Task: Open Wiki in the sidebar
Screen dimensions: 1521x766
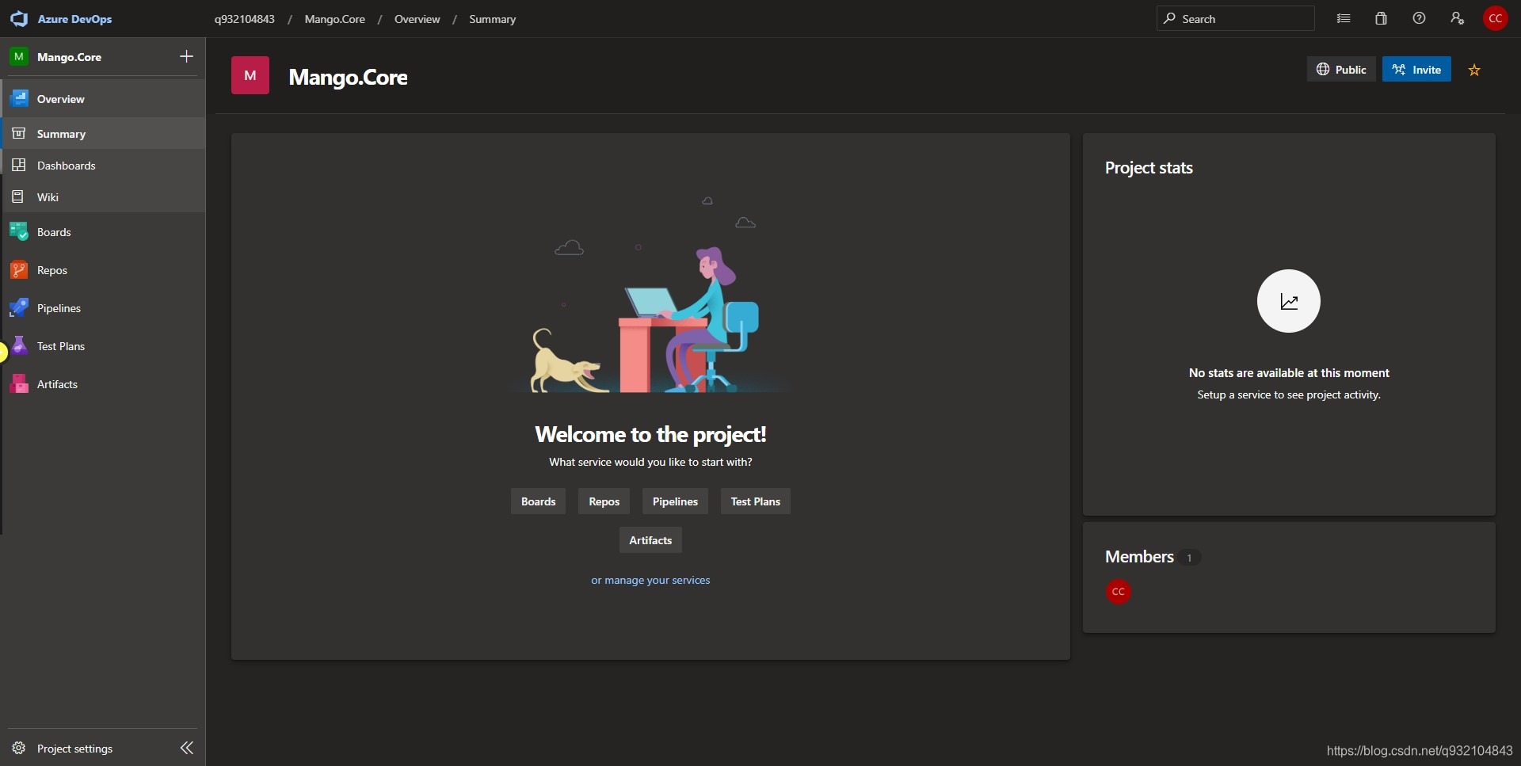Action: click(103, 197)
